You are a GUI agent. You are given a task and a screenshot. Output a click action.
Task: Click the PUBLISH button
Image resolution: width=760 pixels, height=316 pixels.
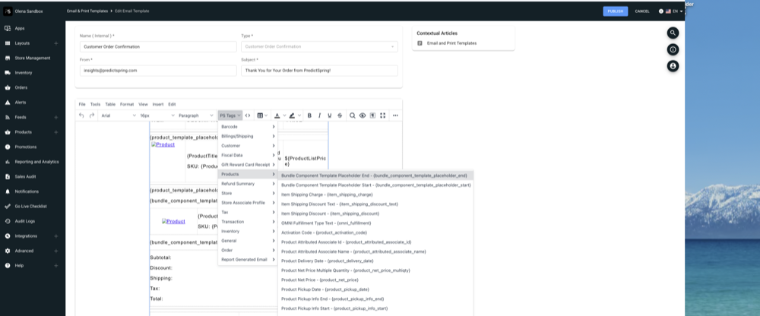[x=615, y=11]
